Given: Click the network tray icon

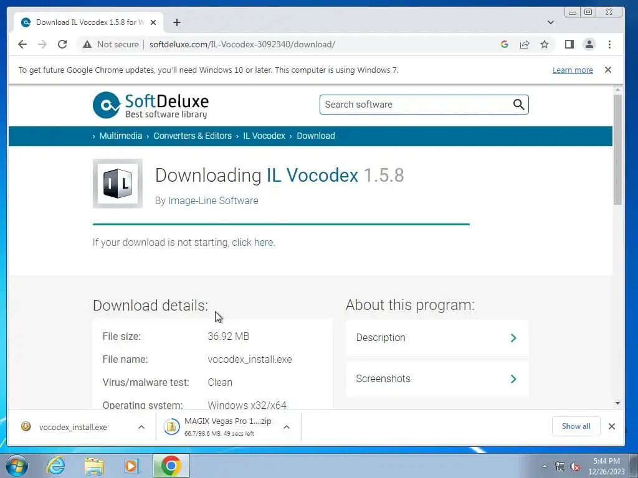Looking at the screenshot, I should click(560, 467).
